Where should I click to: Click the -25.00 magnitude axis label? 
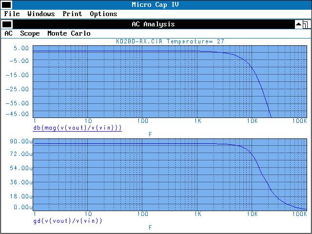click(x=18, y=89)
